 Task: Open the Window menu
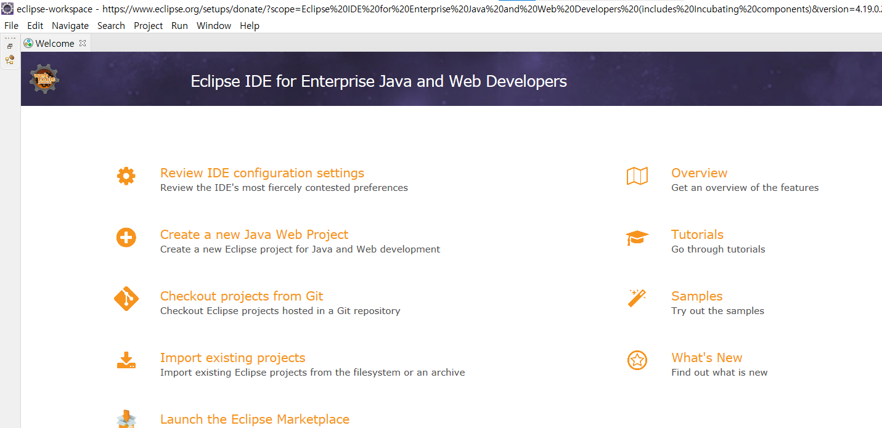214,26
